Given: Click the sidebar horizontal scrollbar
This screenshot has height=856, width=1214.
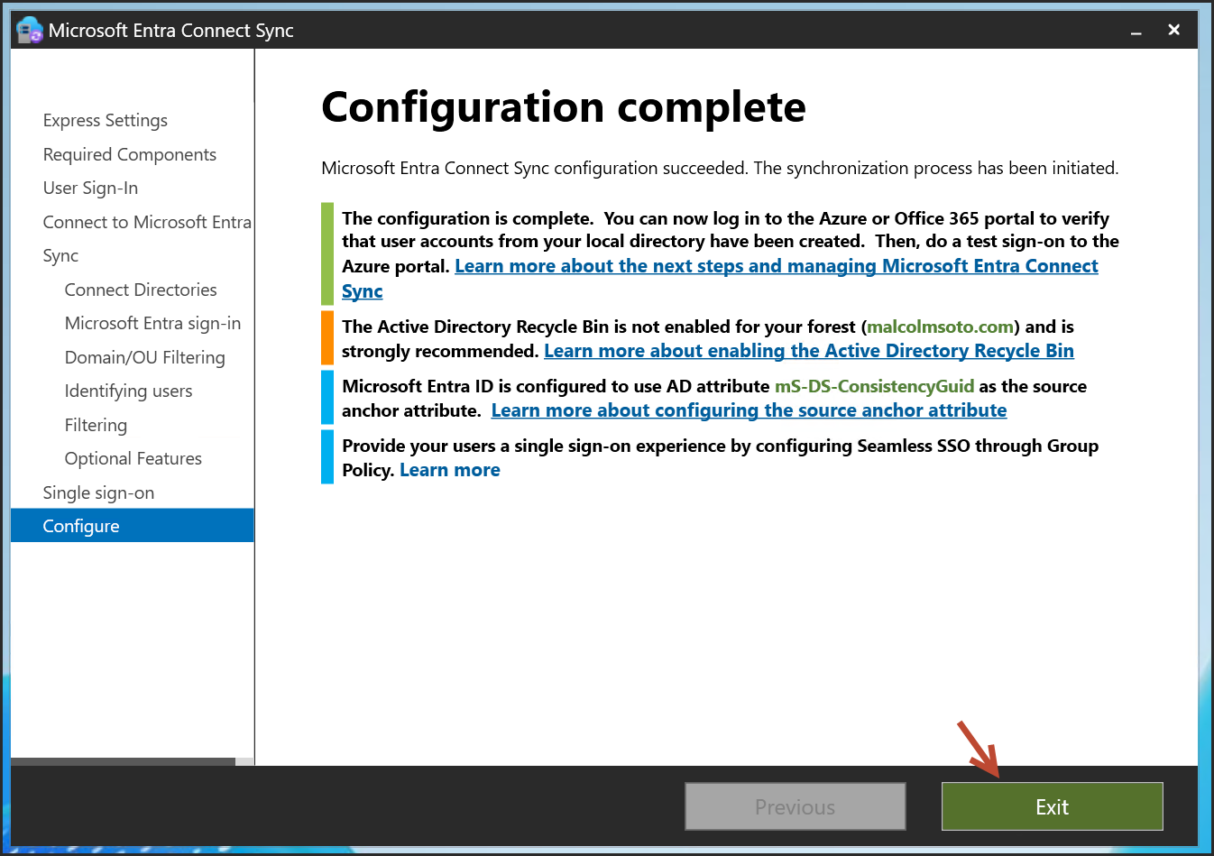Looking at the screenshot, I should pos(123,761).
